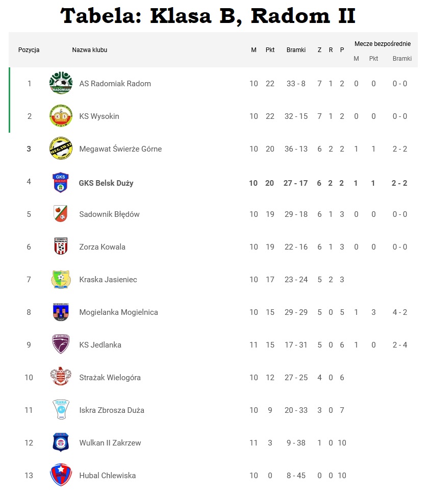Click the KS Jedlanka eagle logo
The height and width of the screenshot is (494, 429).
point(61,344)
